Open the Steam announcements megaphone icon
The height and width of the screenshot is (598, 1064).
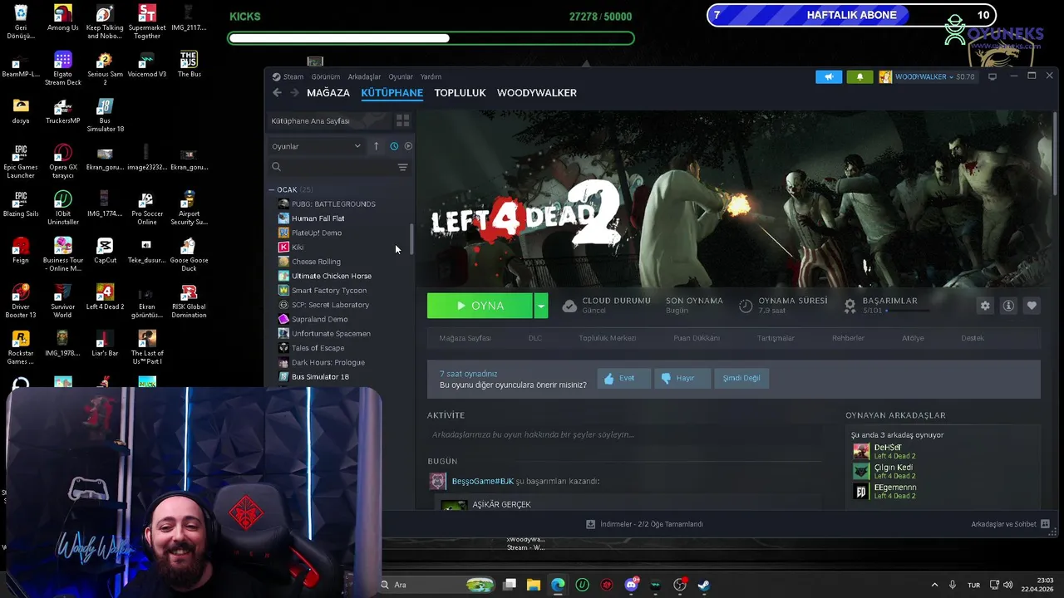[x=829, y=76]
